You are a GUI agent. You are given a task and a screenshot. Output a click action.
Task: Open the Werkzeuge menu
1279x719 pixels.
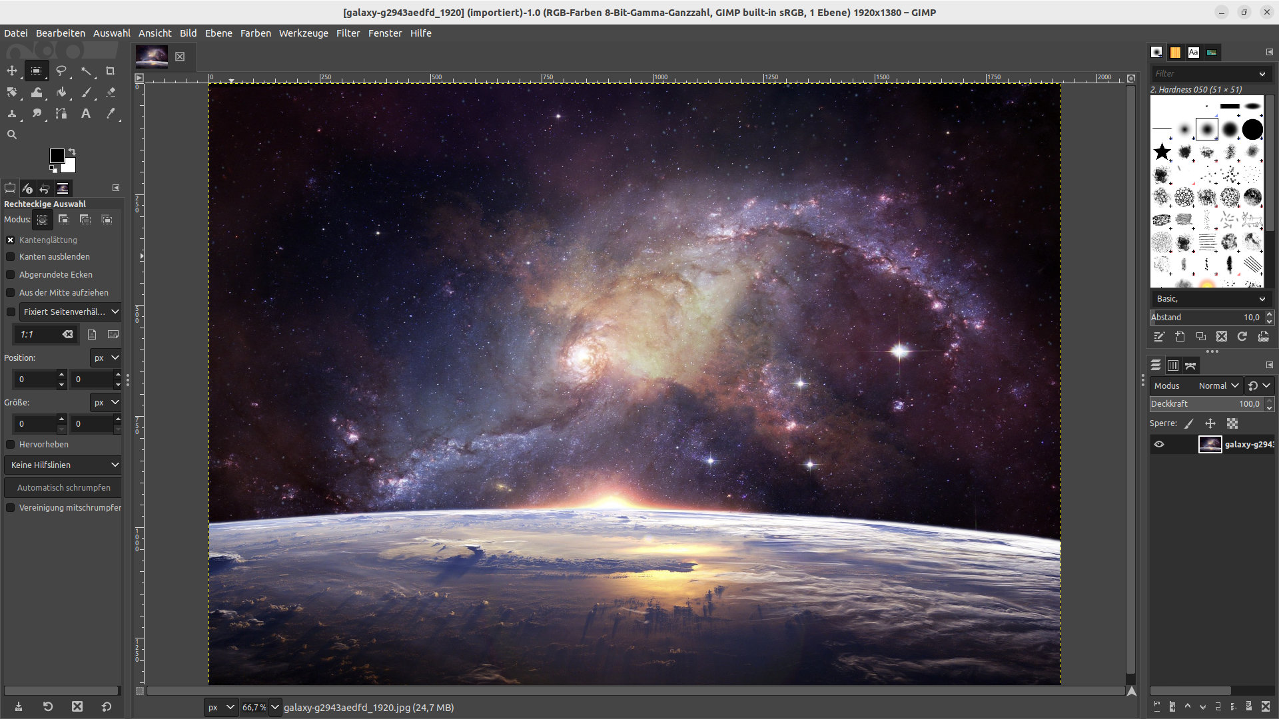(304, 33)
